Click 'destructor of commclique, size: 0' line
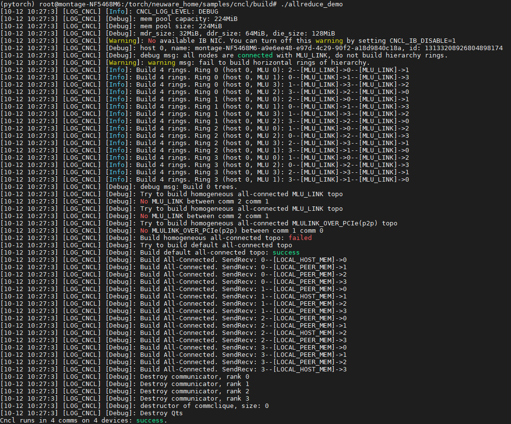 point(204,406)
